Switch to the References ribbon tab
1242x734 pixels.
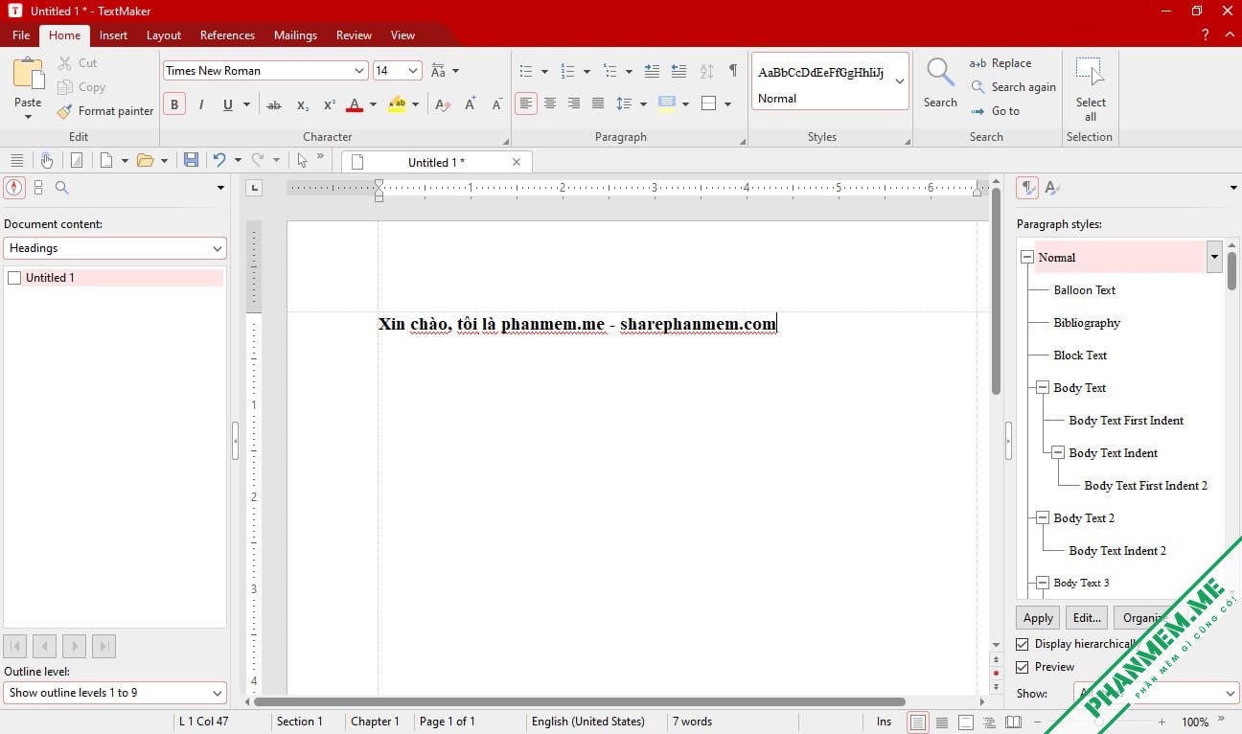coord(227,35)
